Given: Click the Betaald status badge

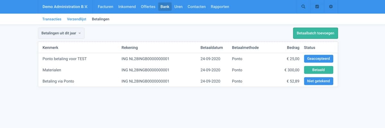Looking at the screenshot, I should (x=319, y=70).
